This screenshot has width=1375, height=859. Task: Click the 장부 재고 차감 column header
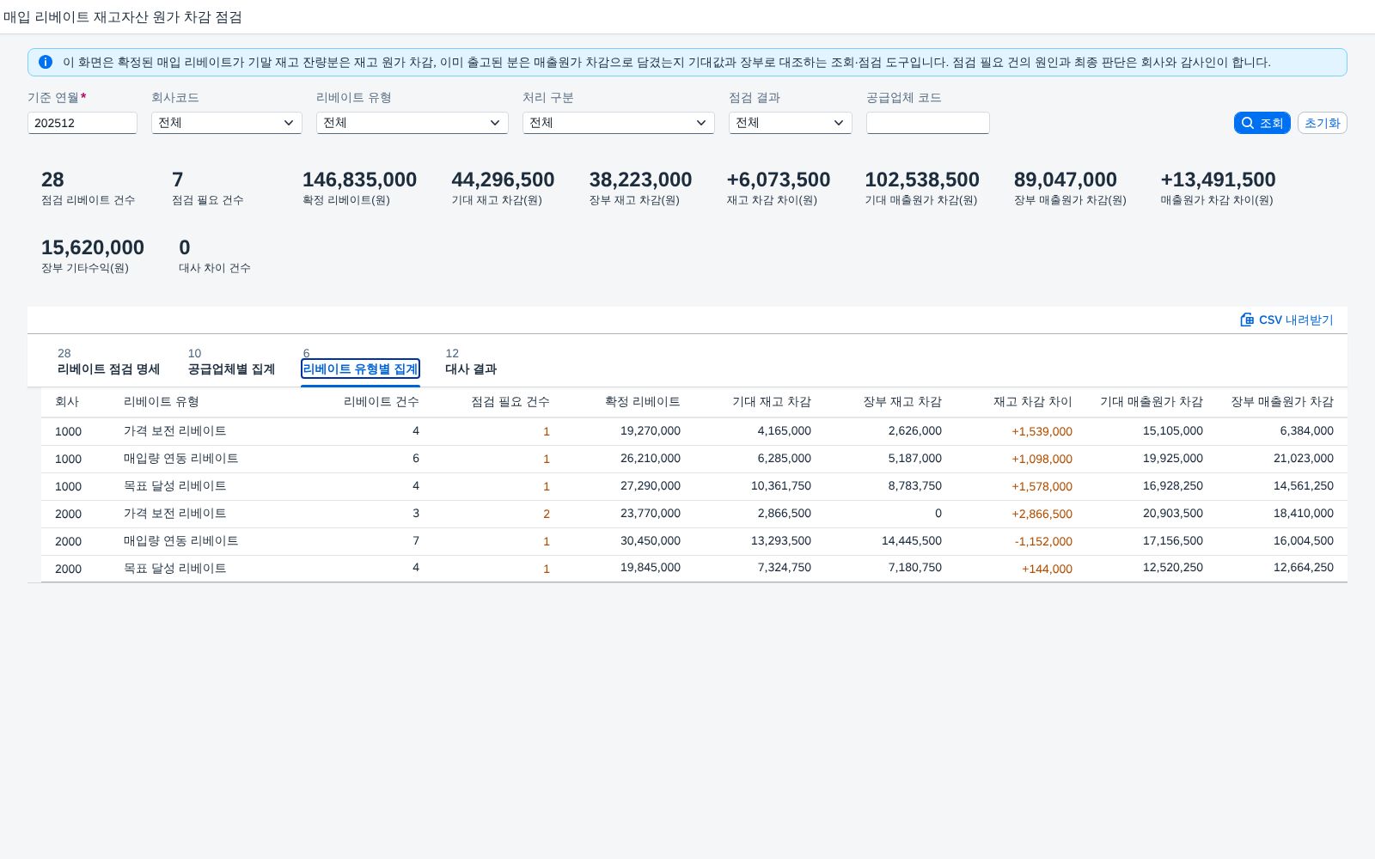(x=902, y=401)
